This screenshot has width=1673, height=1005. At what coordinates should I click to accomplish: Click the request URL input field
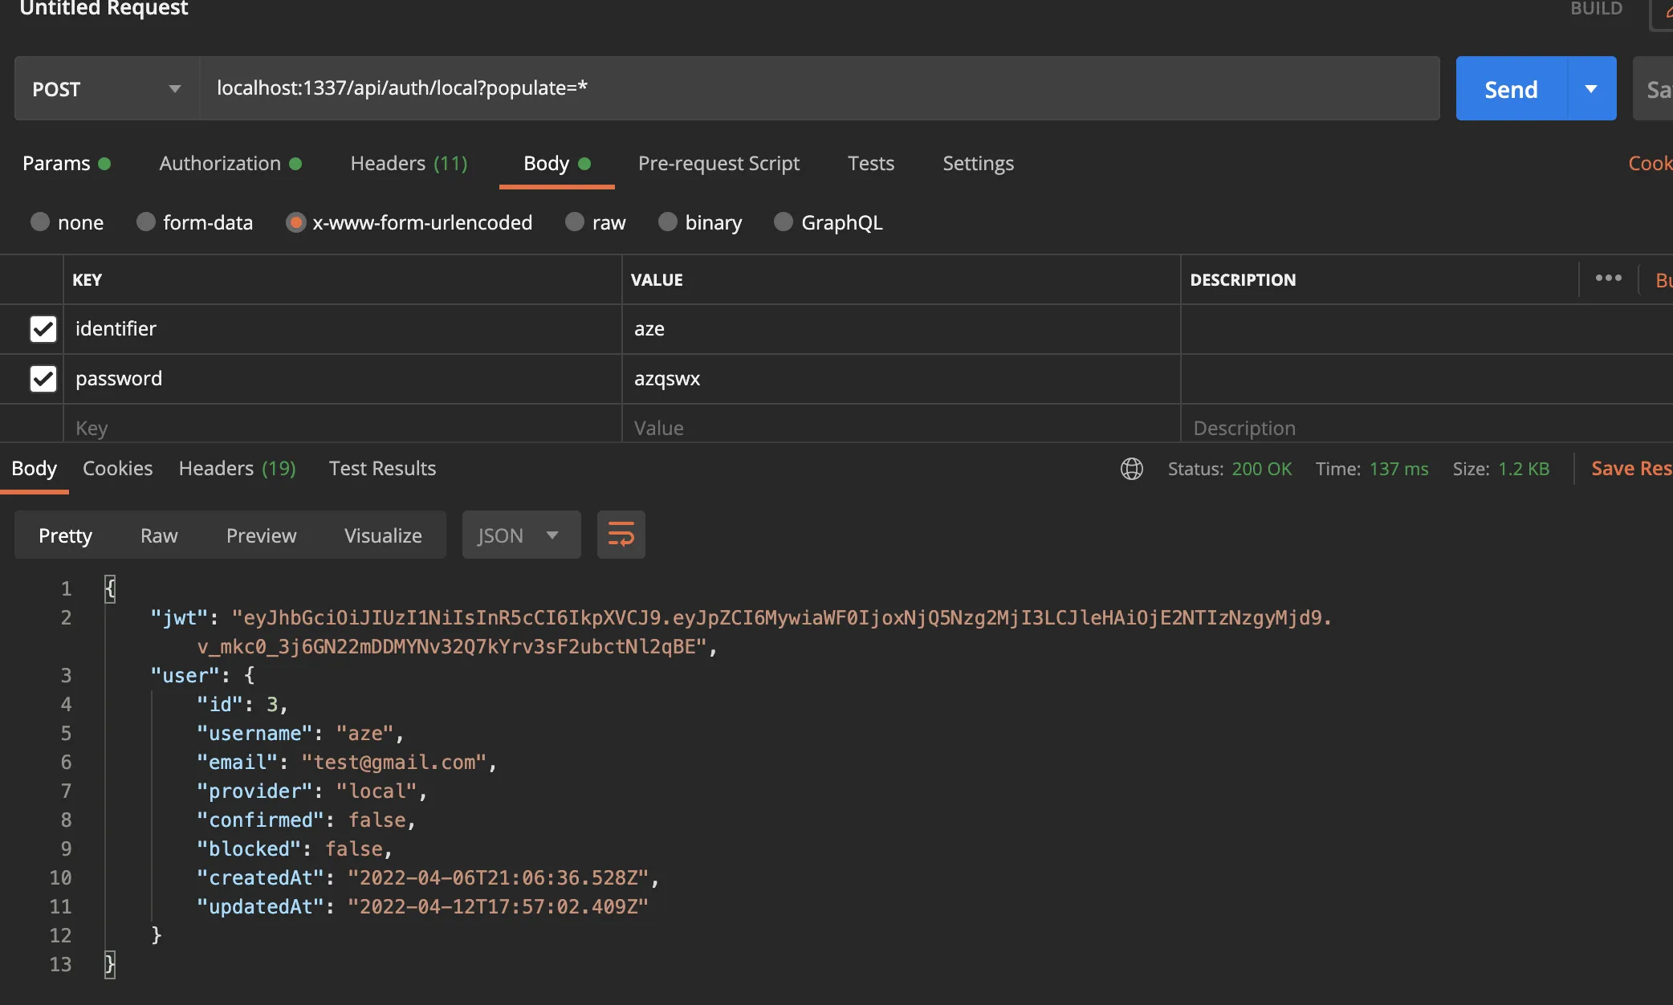[819, 88]
